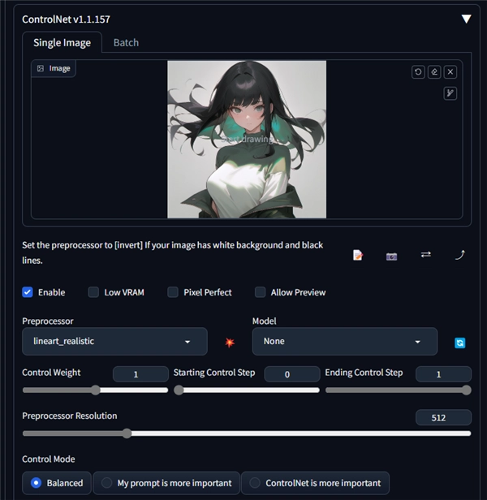Screen dimensions: 487x500
Task: Click the Starting Control Step value field
Action: pyautogui.click(x=292, y=374)
